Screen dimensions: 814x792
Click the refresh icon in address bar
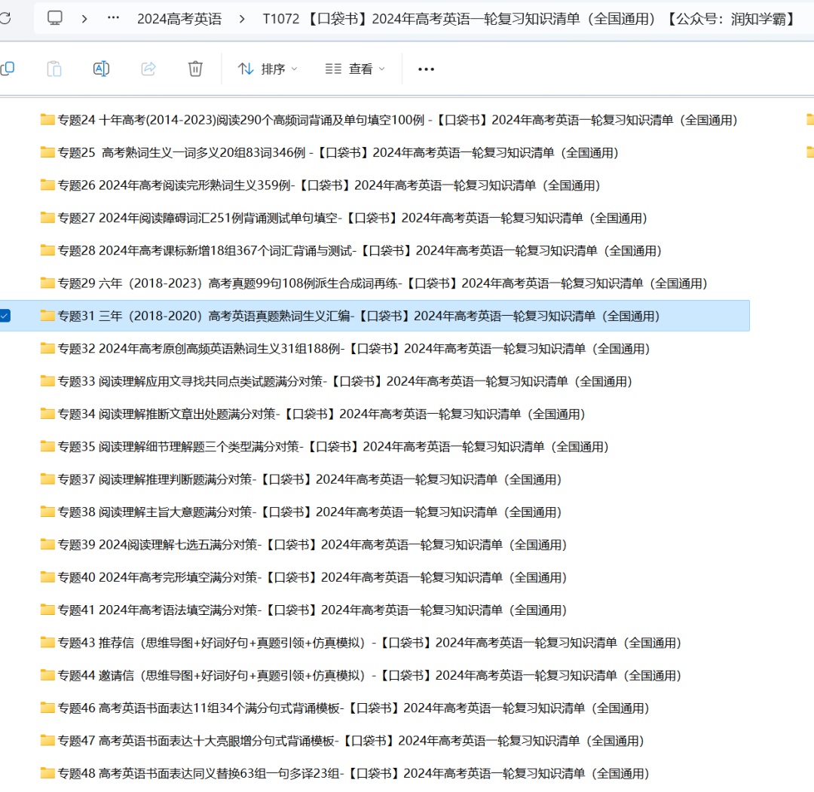5,19
